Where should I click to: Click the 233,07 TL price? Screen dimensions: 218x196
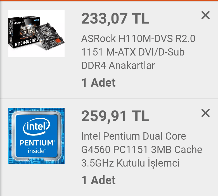pos(115,19)
